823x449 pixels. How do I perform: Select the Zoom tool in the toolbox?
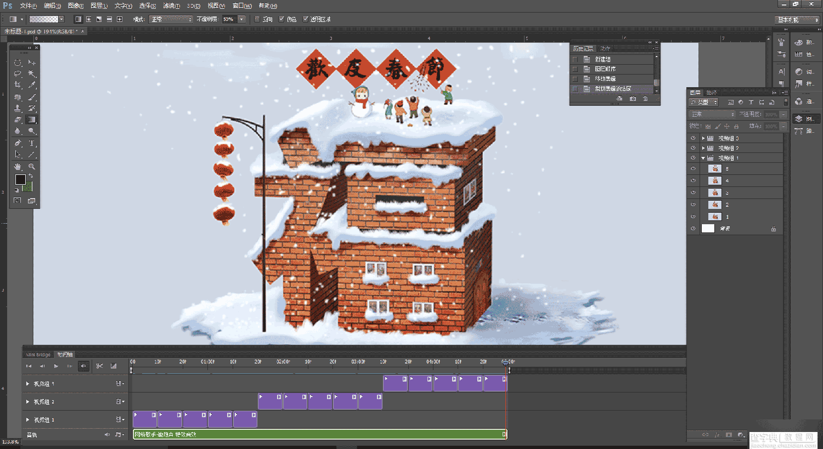(x=32, y=166)
